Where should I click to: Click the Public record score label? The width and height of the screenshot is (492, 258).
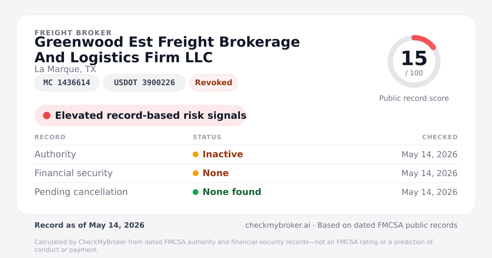tap(414, 98)
